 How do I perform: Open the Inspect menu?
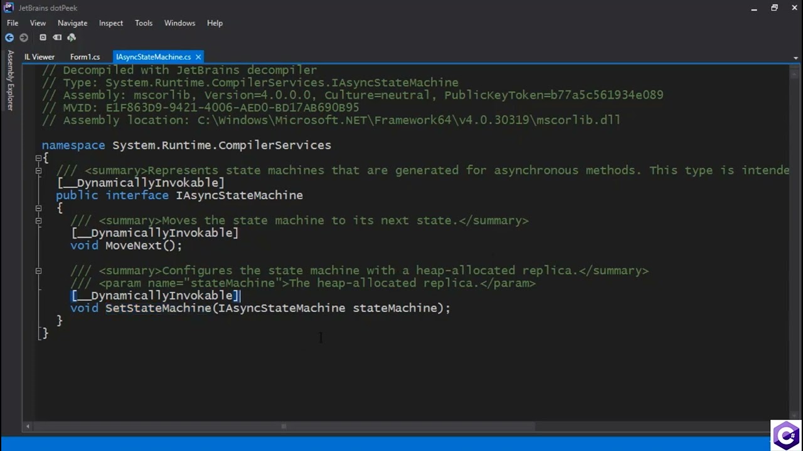pos(111,23)
